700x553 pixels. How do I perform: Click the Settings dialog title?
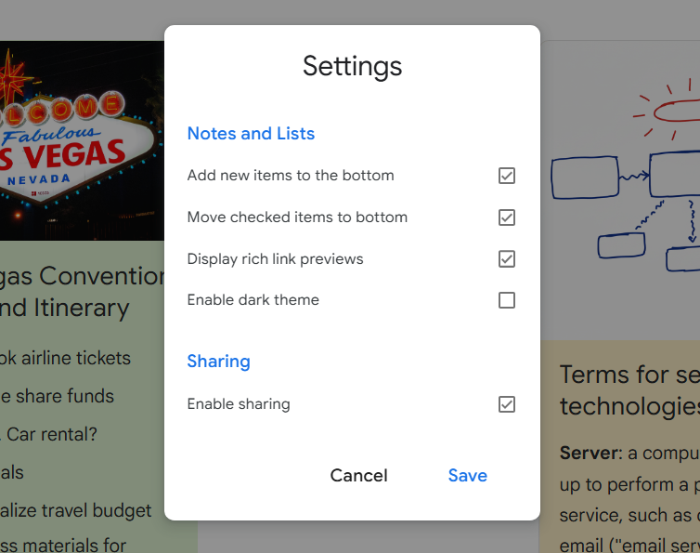coord(352,66)
